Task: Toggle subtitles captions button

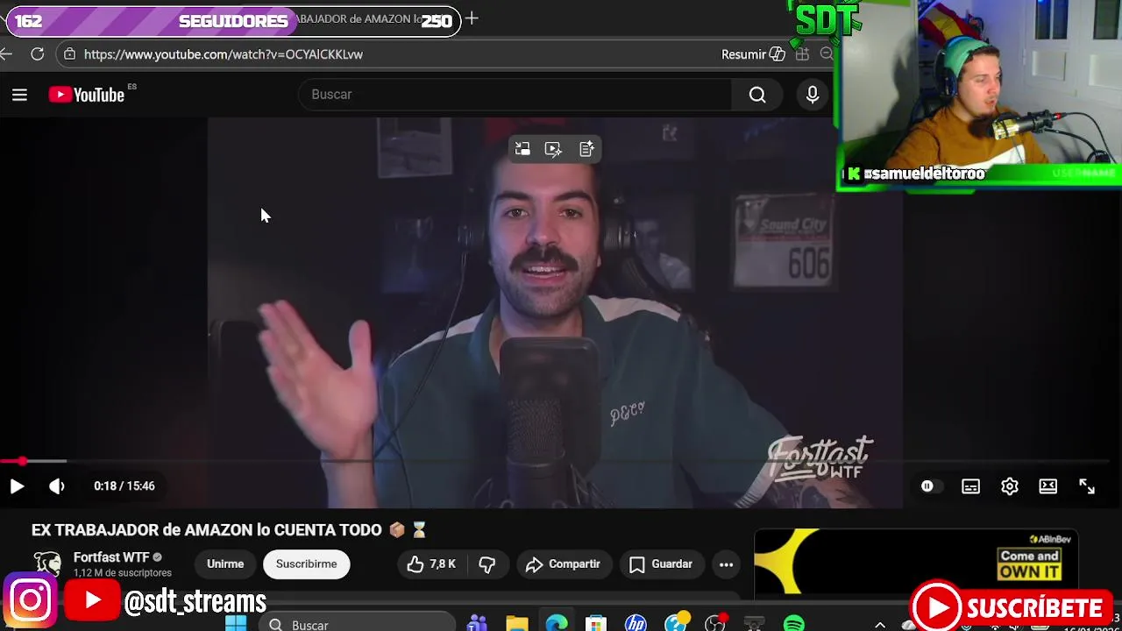Action: 970,486
